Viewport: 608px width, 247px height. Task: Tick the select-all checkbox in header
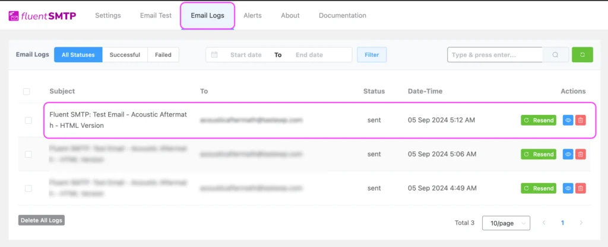click(x=26, y=91)
